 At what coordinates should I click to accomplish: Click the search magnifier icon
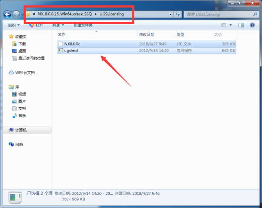(x=255, y=14)
